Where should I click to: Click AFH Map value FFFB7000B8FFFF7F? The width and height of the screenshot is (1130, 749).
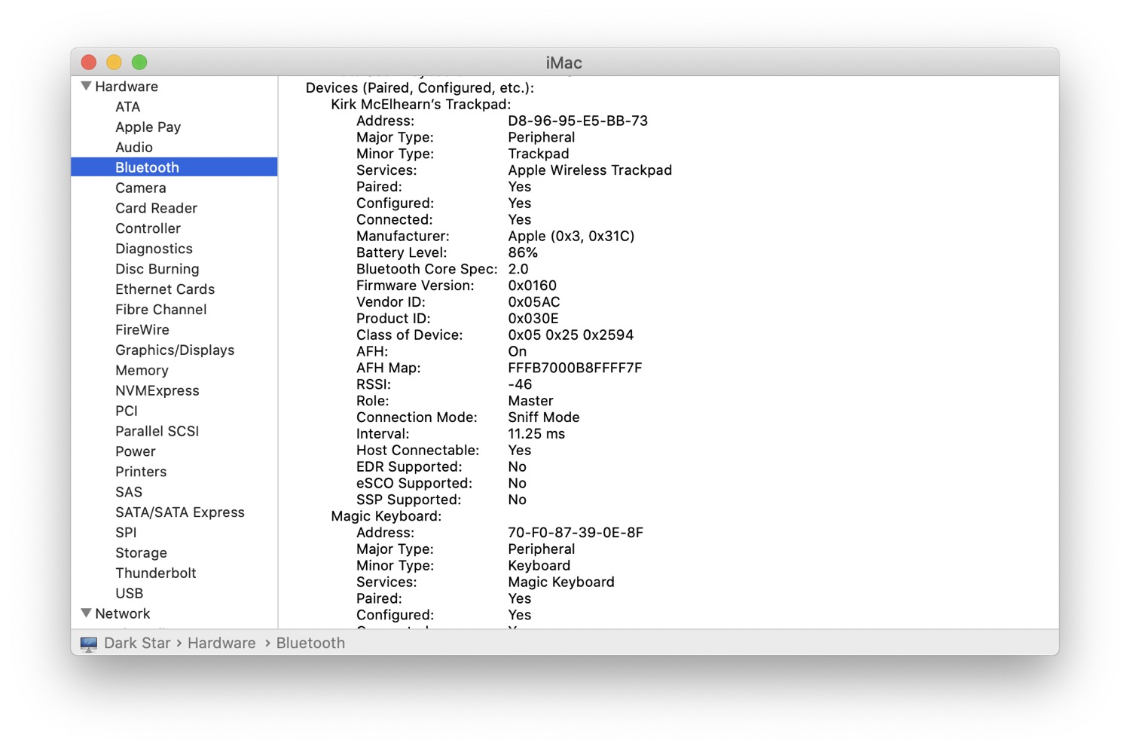575,368
